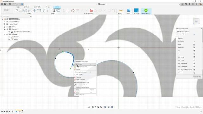203x114 pixels.
Task: Choose Toggle Curvature Display in context menu
Action: tap(85, 87)
